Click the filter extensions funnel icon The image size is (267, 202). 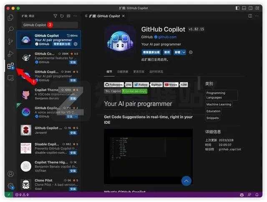point(55,16)
